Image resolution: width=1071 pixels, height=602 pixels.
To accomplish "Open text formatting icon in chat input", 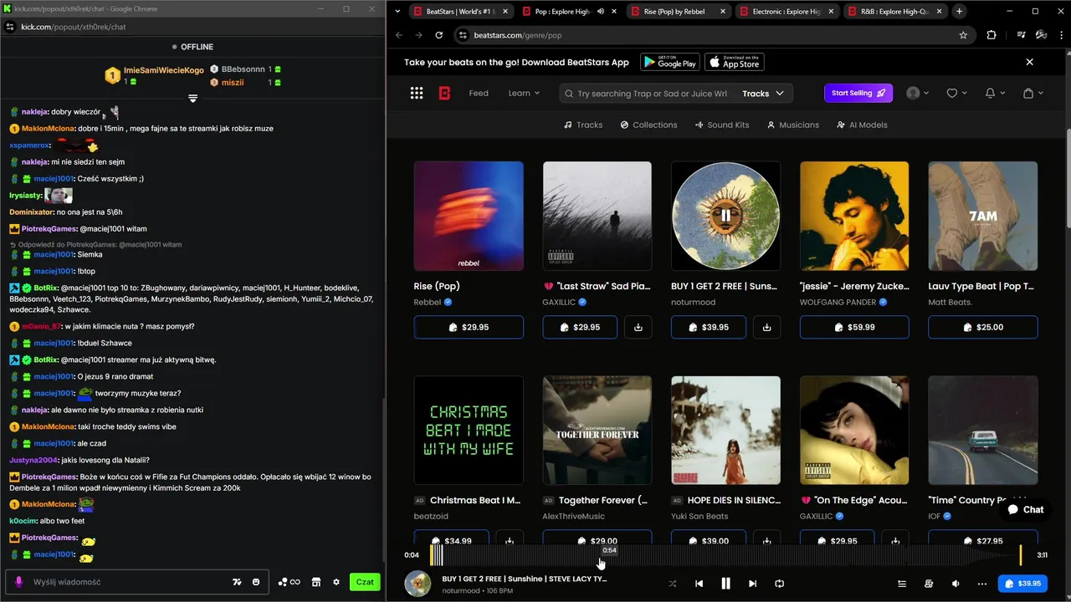I will pos(237,582).
